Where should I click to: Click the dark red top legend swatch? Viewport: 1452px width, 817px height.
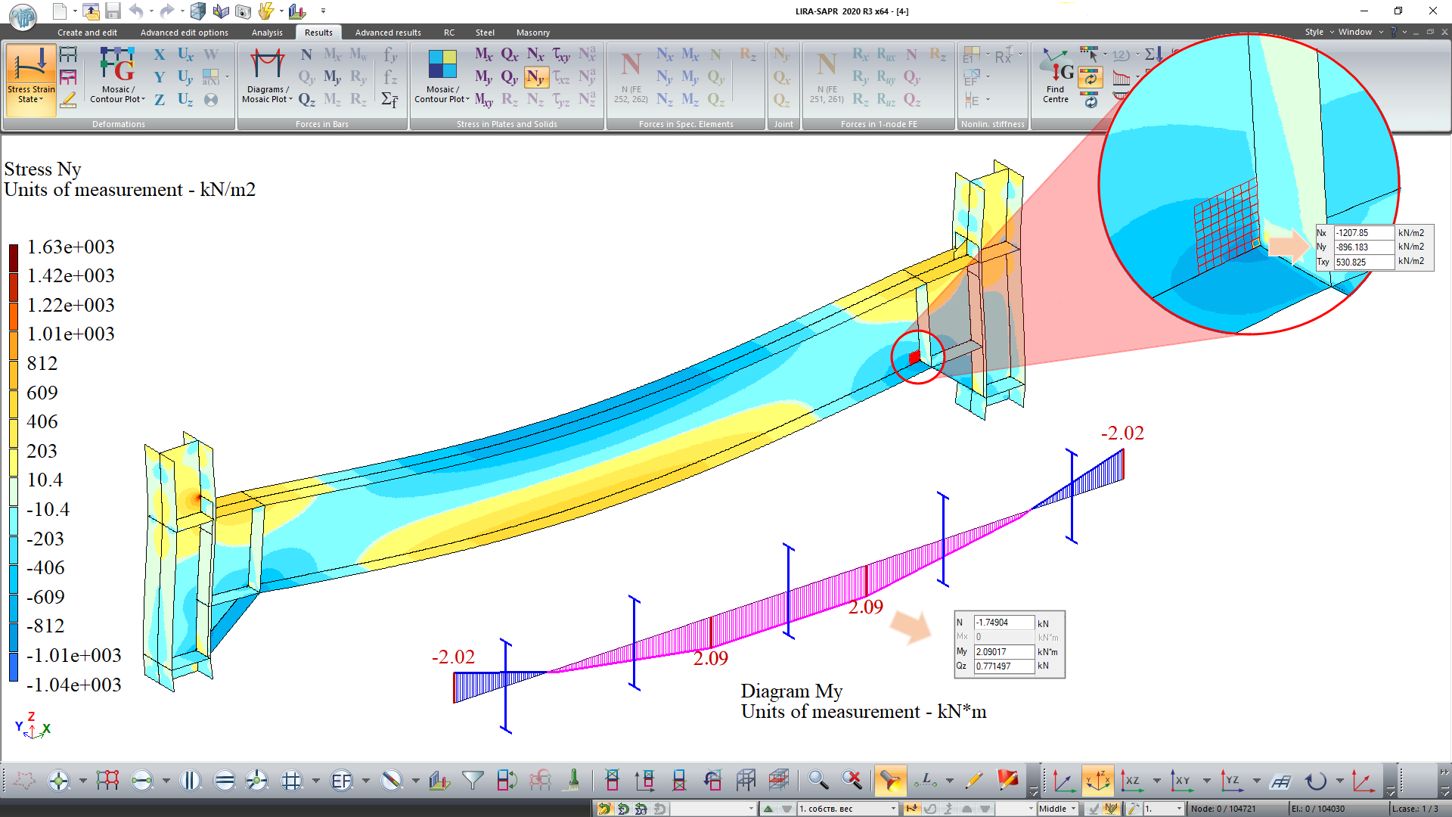point(14,258)
